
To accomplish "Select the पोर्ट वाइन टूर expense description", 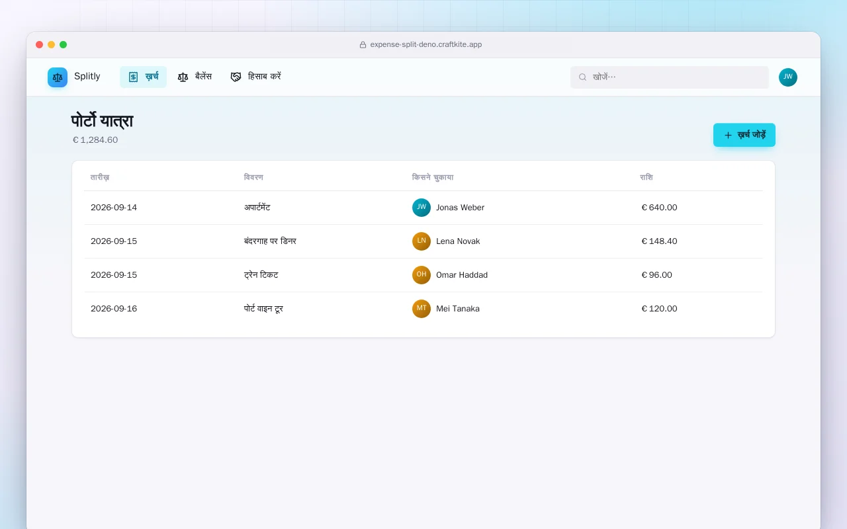I will point(263,309).
